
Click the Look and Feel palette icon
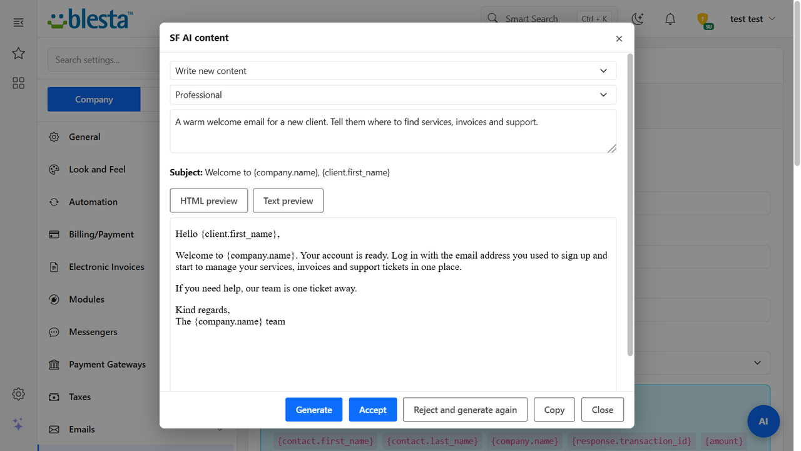tap(54, 170)
